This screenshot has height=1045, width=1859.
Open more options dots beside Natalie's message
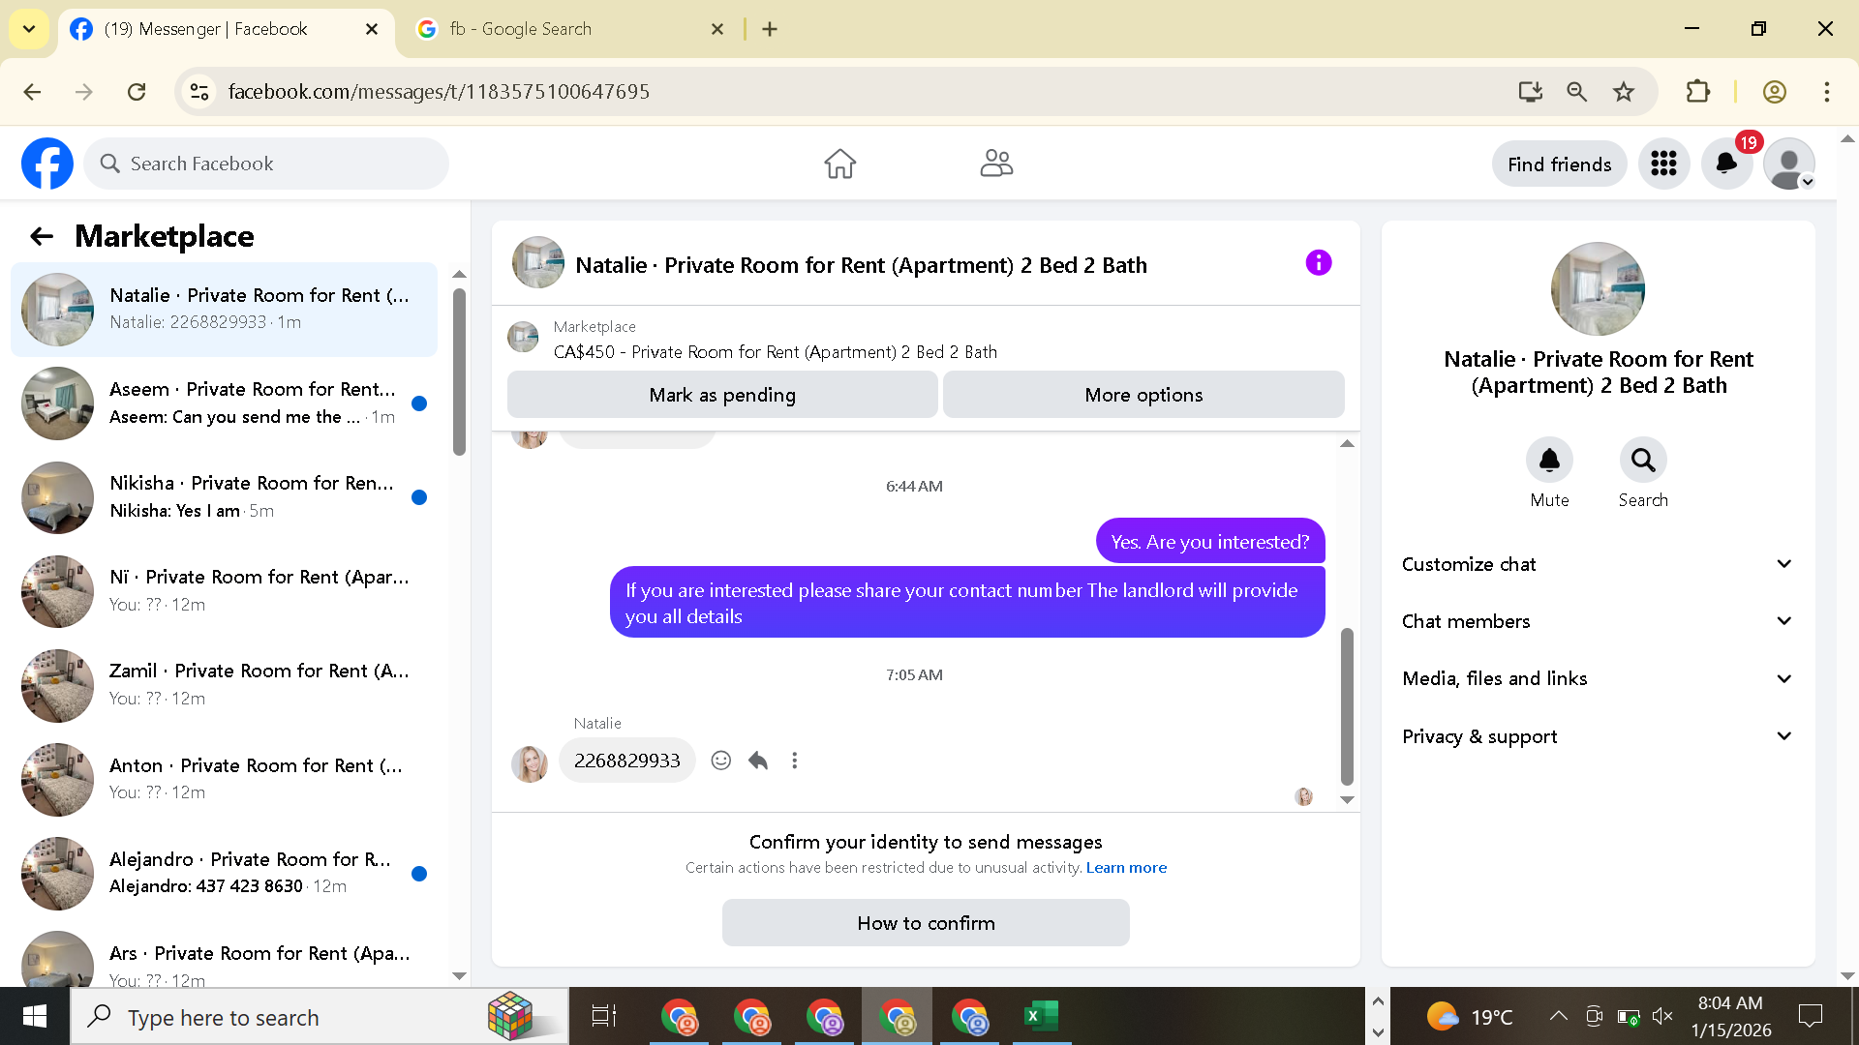[x=794, y=761]
